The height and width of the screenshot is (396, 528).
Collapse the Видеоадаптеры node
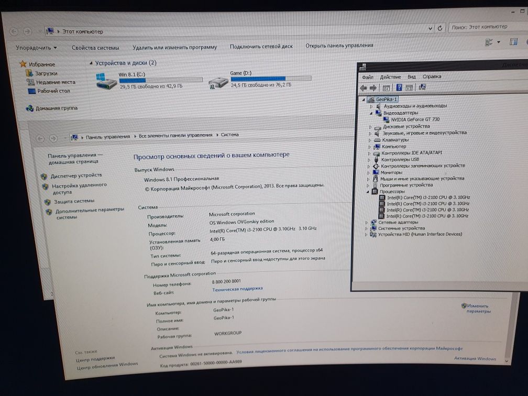371,114
